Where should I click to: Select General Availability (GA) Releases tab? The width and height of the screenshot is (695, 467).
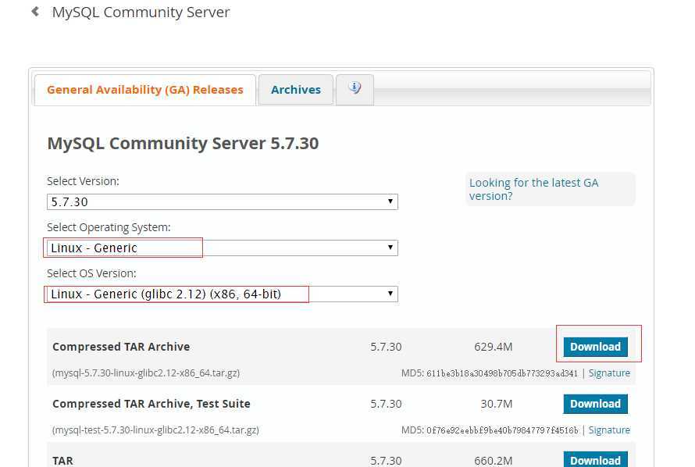145,90
